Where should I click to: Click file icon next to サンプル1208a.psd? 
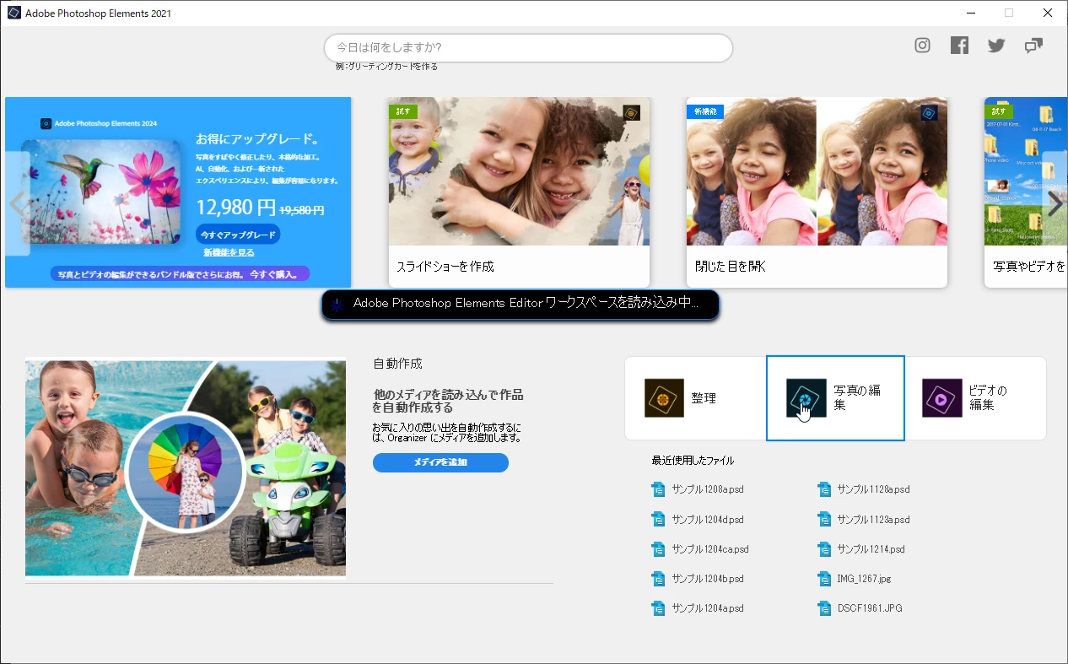pos(659,489)
